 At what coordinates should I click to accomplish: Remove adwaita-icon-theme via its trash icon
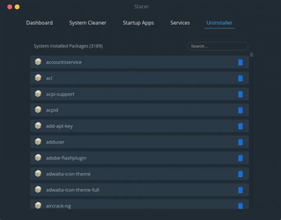(240, 174)
